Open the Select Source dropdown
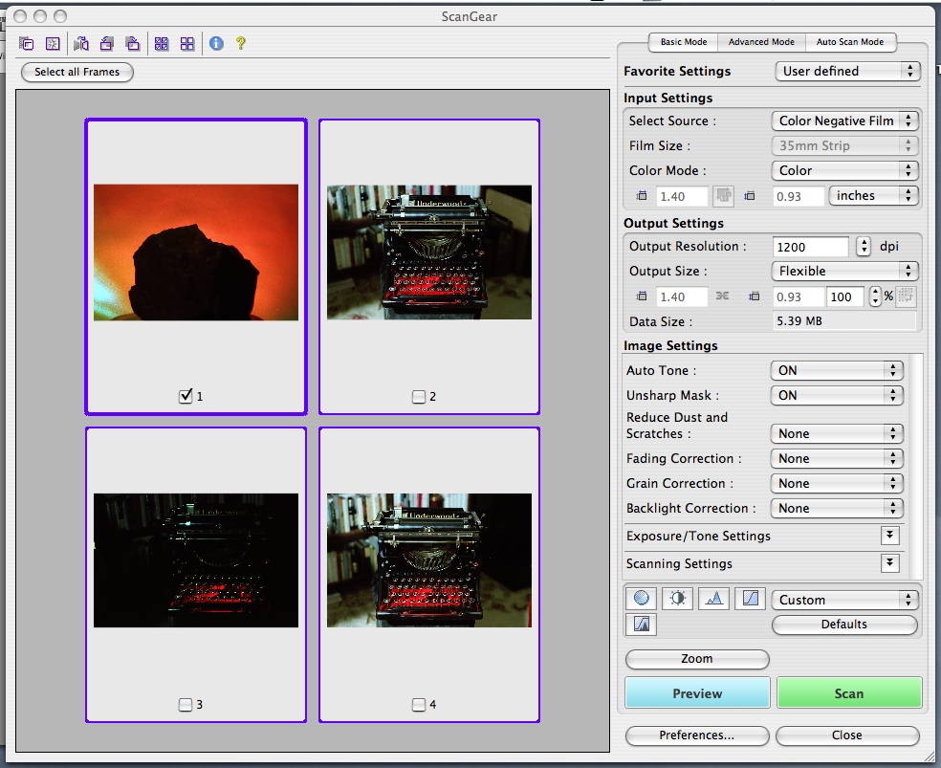 coord(844,121)
